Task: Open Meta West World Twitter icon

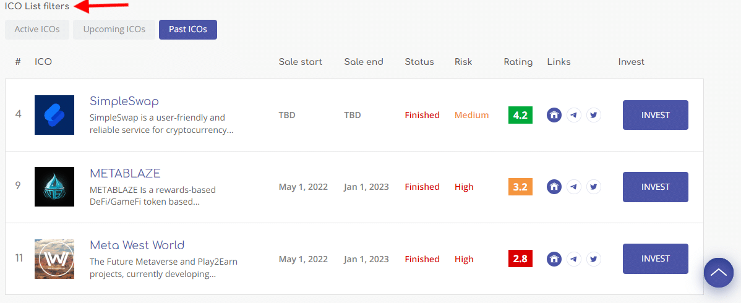Action: click(594, 259)
